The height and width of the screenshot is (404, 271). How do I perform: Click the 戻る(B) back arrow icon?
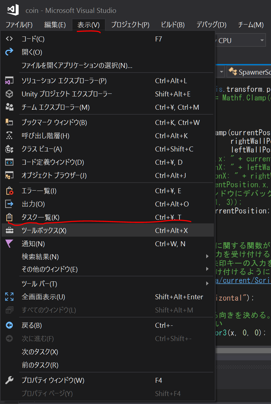[x=9, y=325]
